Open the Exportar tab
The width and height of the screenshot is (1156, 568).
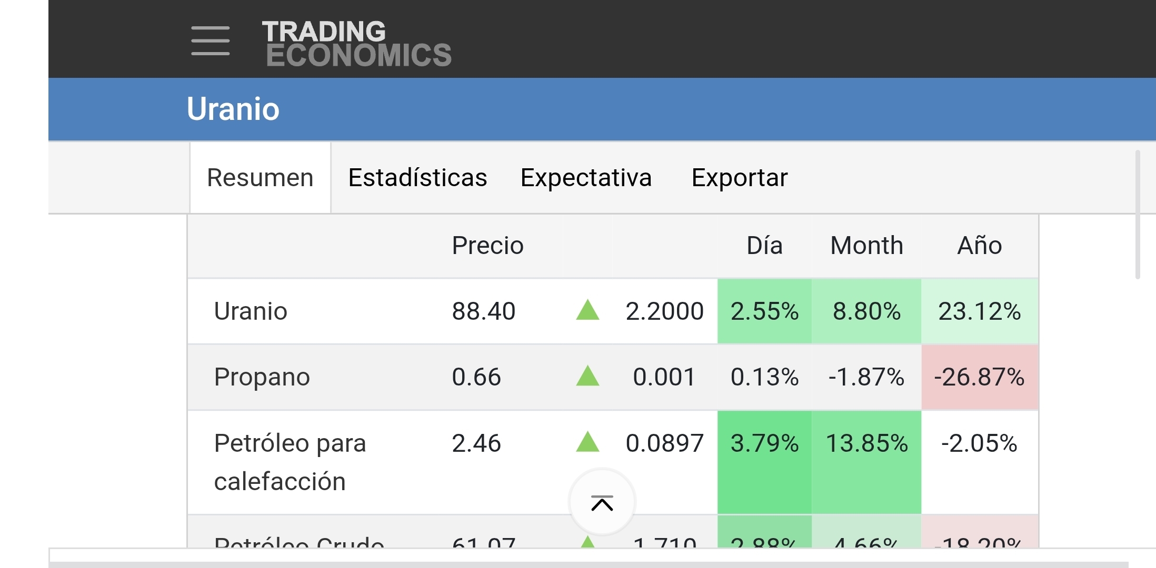pos(739,178)
